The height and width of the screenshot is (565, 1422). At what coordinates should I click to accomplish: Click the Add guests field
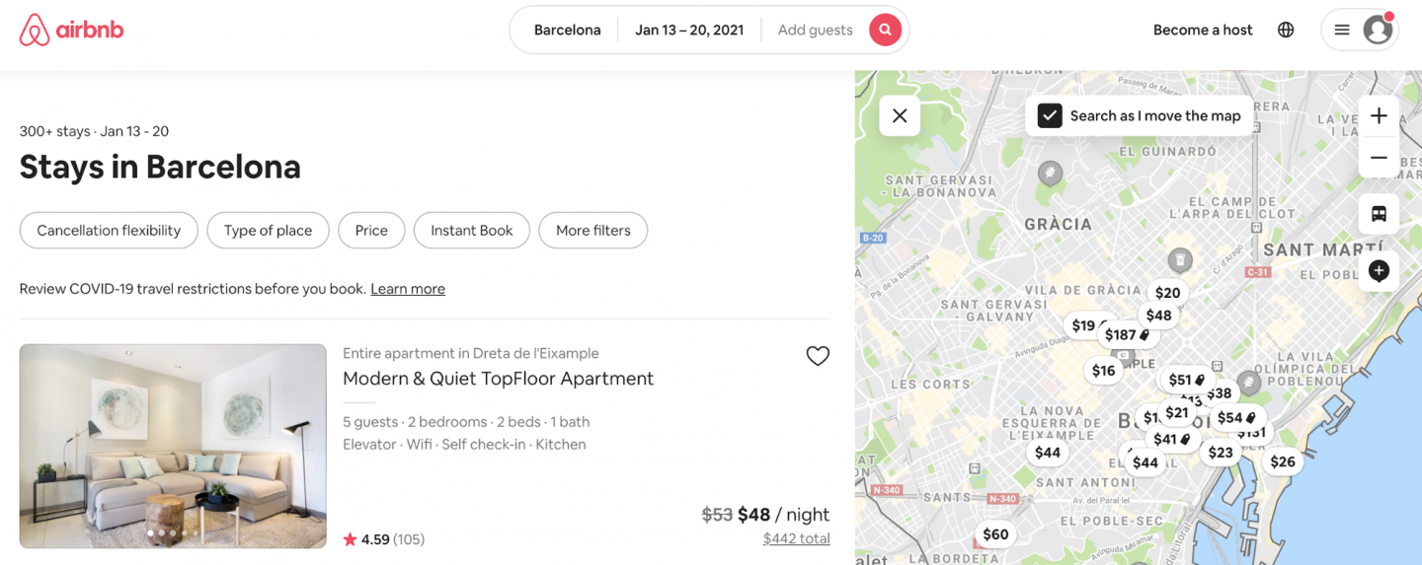coord(815,30)
